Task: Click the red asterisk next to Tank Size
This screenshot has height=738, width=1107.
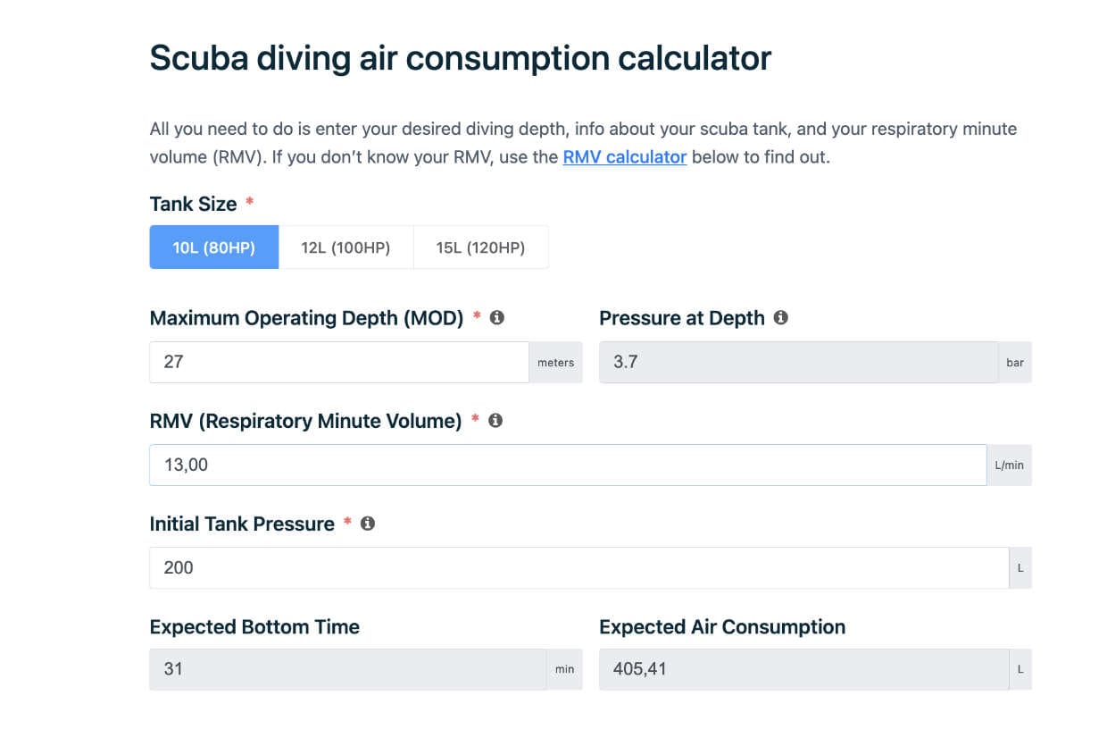Action: click(247, 203)
